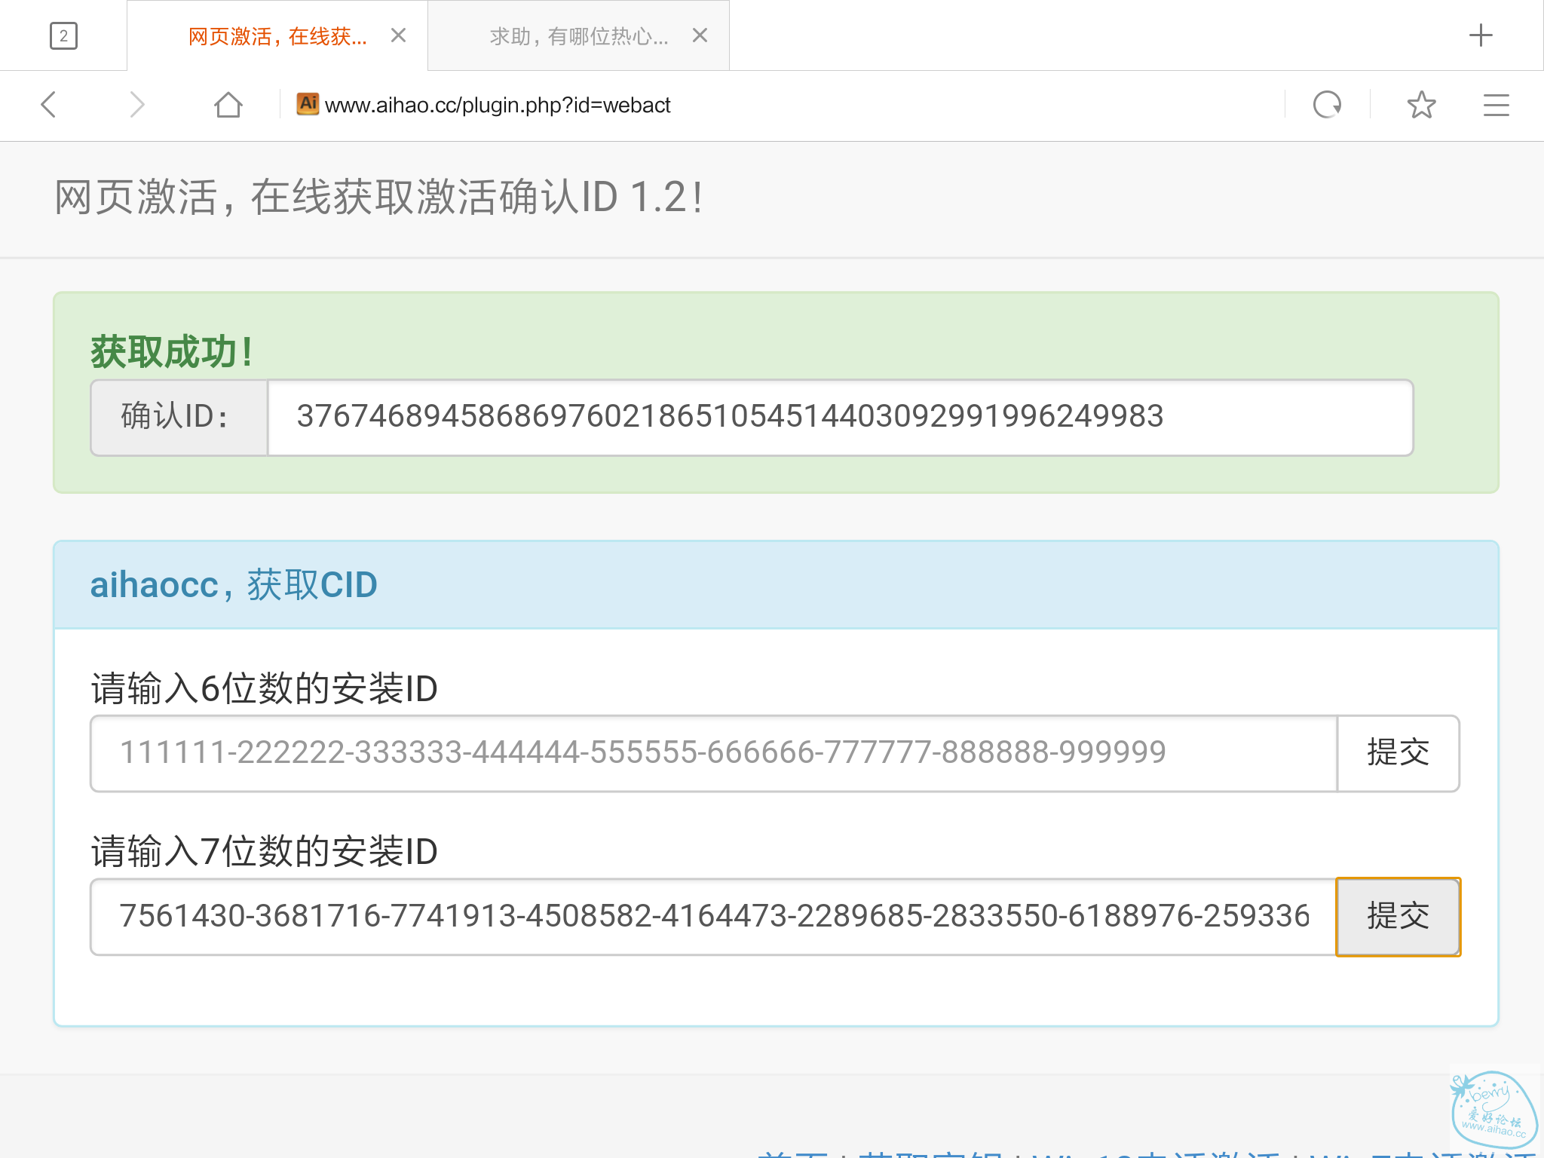Reload the page with refresh icon
1544x1158 pixels.
click(1327, 105)
